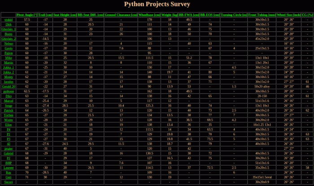The width and height of the screenshot is (314, 186).
Task: Open the Patrick project link
Action: 9,110
